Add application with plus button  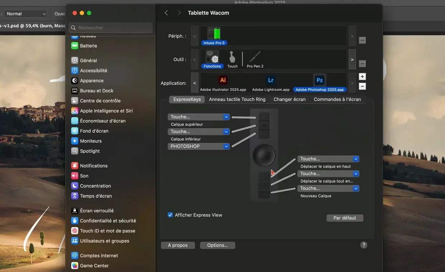362,77
